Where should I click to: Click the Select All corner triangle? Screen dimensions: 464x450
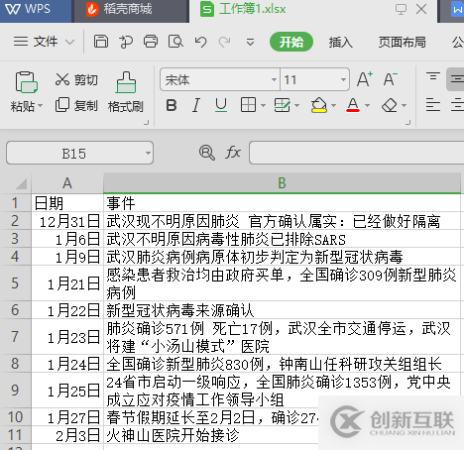(x=21, y=183)
